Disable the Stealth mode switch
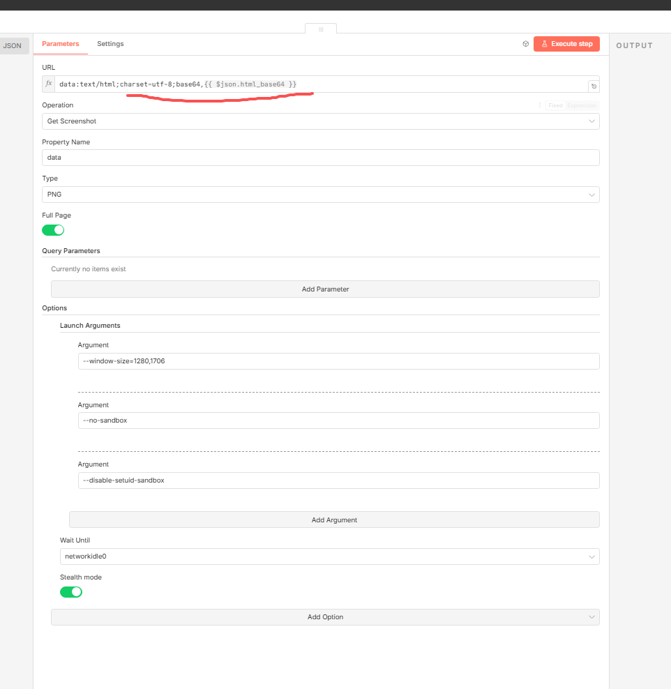The width and height of the screenshot is (671, 689). [x=71, y=592]
